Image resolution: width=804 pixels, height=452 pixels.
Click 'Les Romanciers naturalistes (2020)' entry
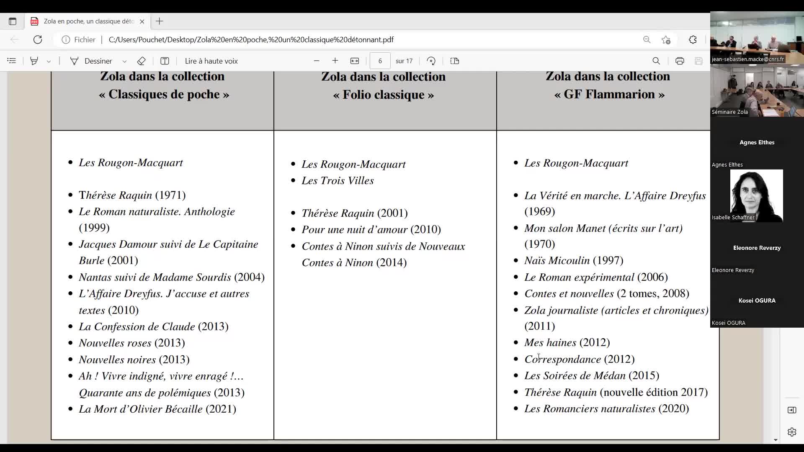pyautogui.click(x=607, y=408)
